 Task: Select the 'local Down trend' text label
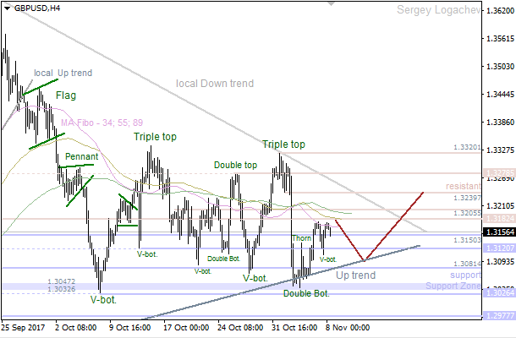214,83
